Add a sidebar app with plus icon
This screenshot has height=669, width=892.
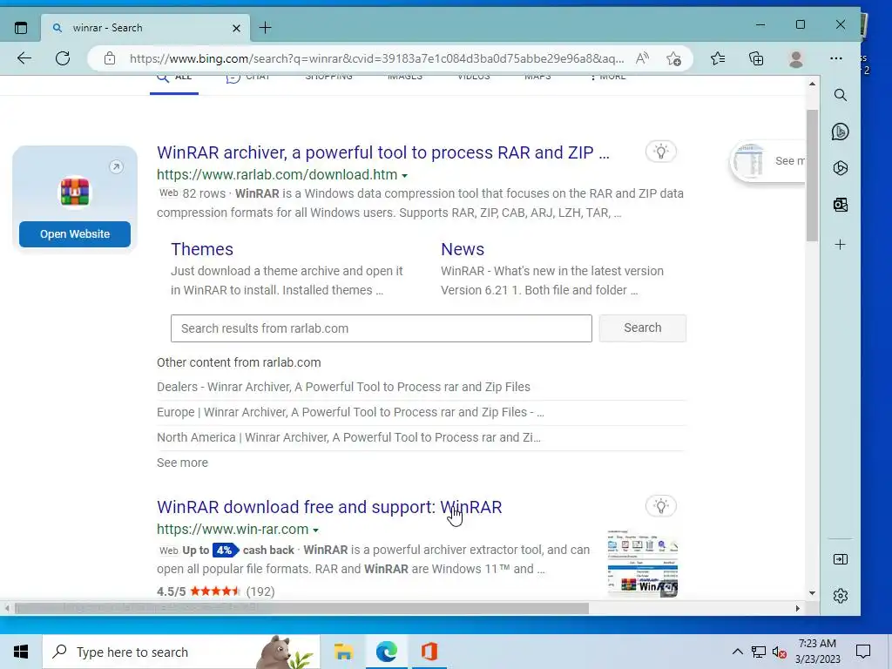[841, 245]
